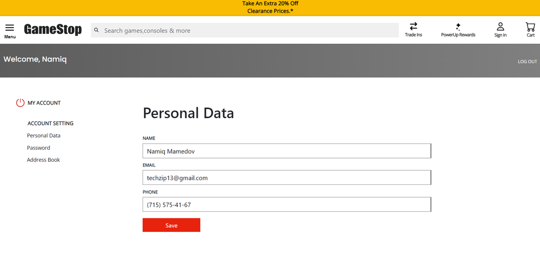Click the Log Out link
This screenshot has width=540, height=262.
click(x=527, y=61)
